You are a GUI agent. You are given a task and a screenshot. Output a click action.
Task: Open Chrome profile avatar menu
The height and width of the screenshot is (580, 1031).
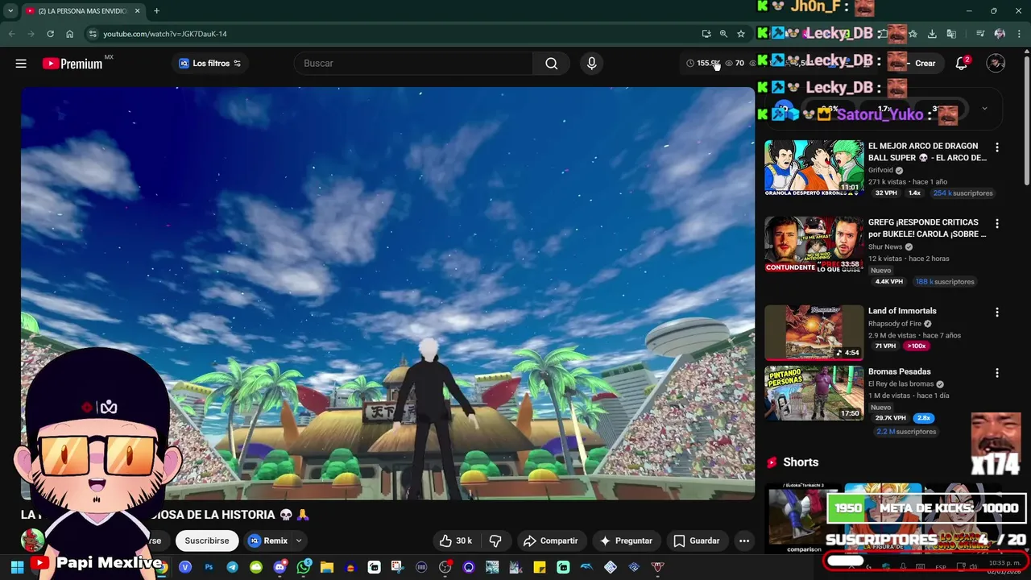pos(1000,34)
